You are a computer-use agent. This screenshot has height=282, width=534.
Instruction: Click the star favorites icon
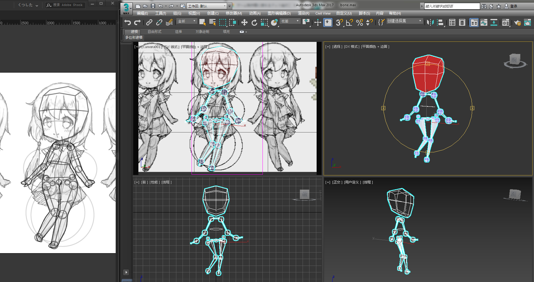(499, 6)
